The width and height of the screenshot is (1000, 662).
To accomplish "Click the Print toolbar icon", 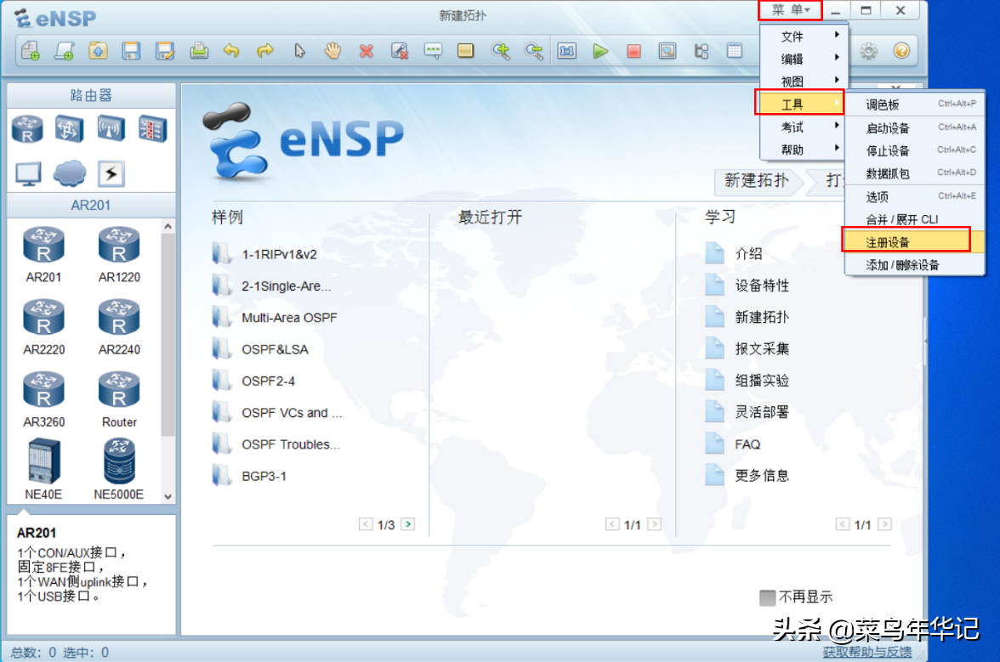I will click(x=199, y=50).
